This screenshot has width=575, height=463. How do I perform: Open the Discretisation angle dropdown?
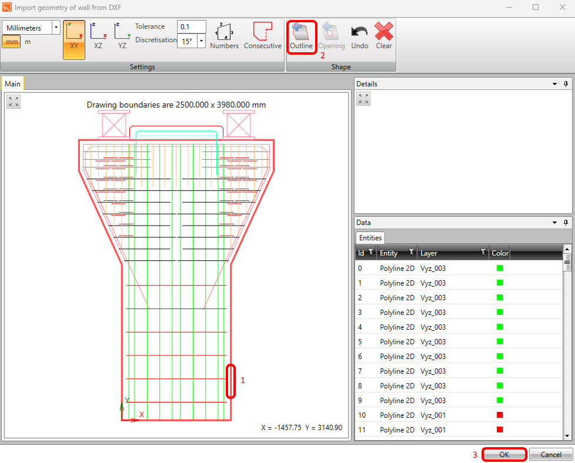[202, 42]
